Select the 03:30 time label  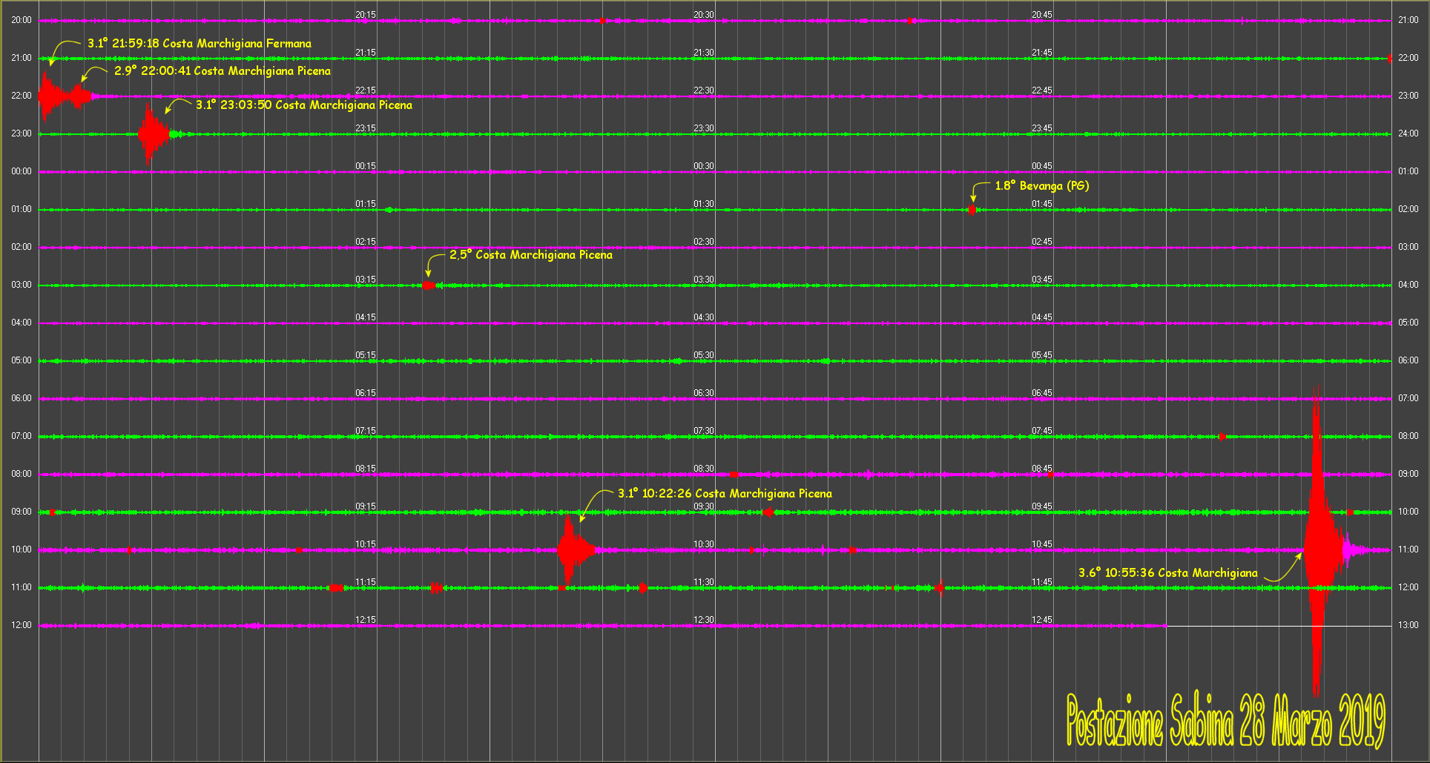point(704,280)
